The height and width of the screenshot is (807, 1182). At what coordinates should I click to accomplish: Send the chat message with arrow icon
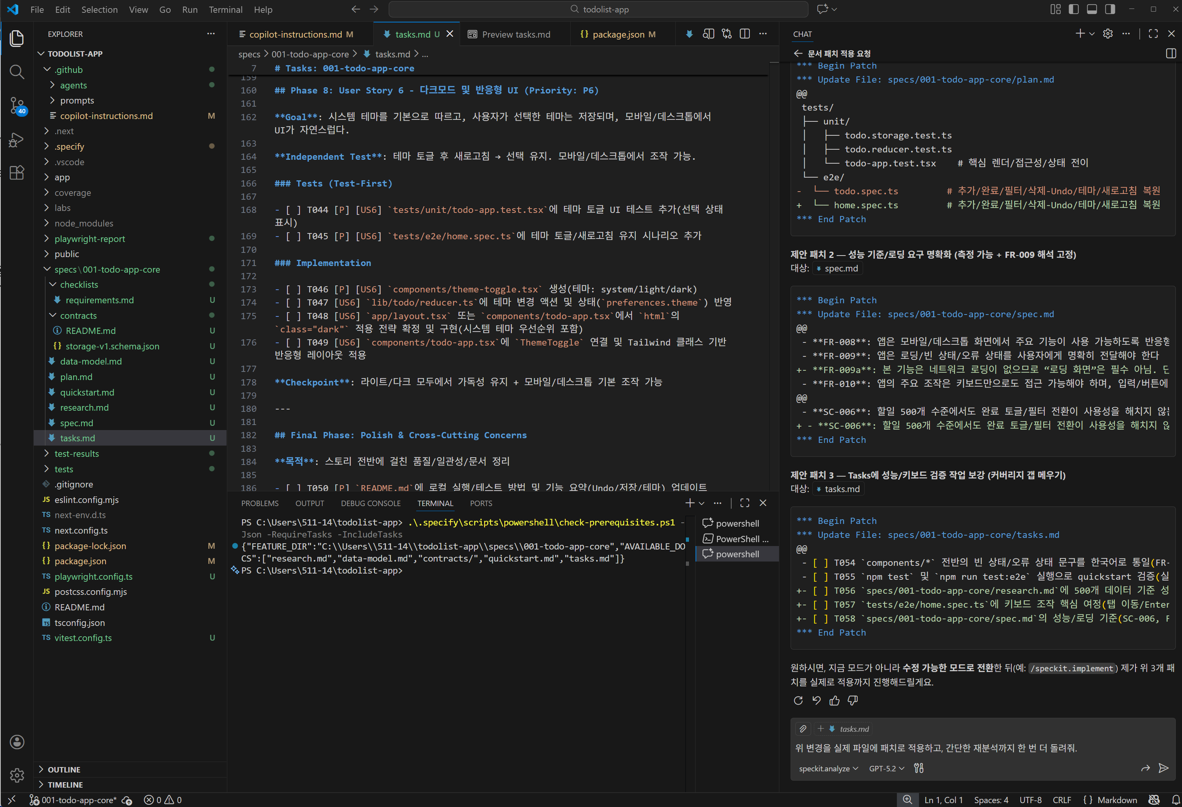click(1163, 768)
